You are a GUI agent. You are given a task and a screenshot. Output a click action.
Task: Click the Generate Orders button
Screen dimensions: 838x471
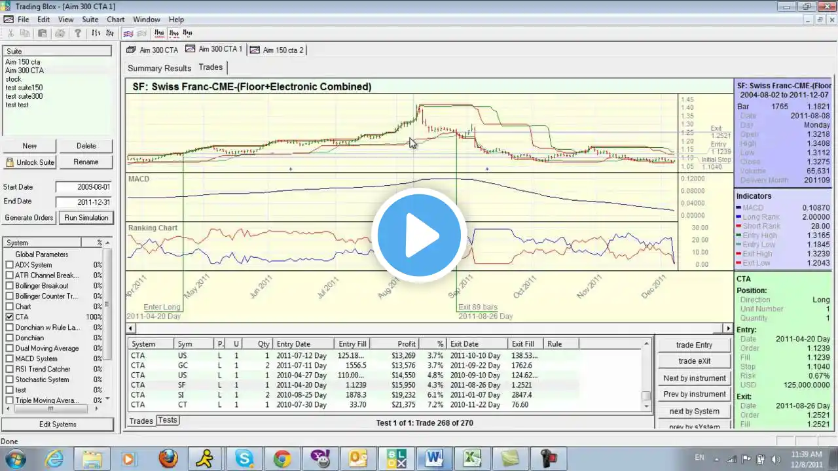point(29,218)
